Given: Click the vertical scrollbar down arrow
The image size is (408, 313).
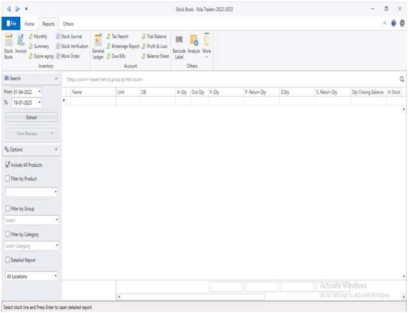Looking at the screenshot, I should click(403, 276).
